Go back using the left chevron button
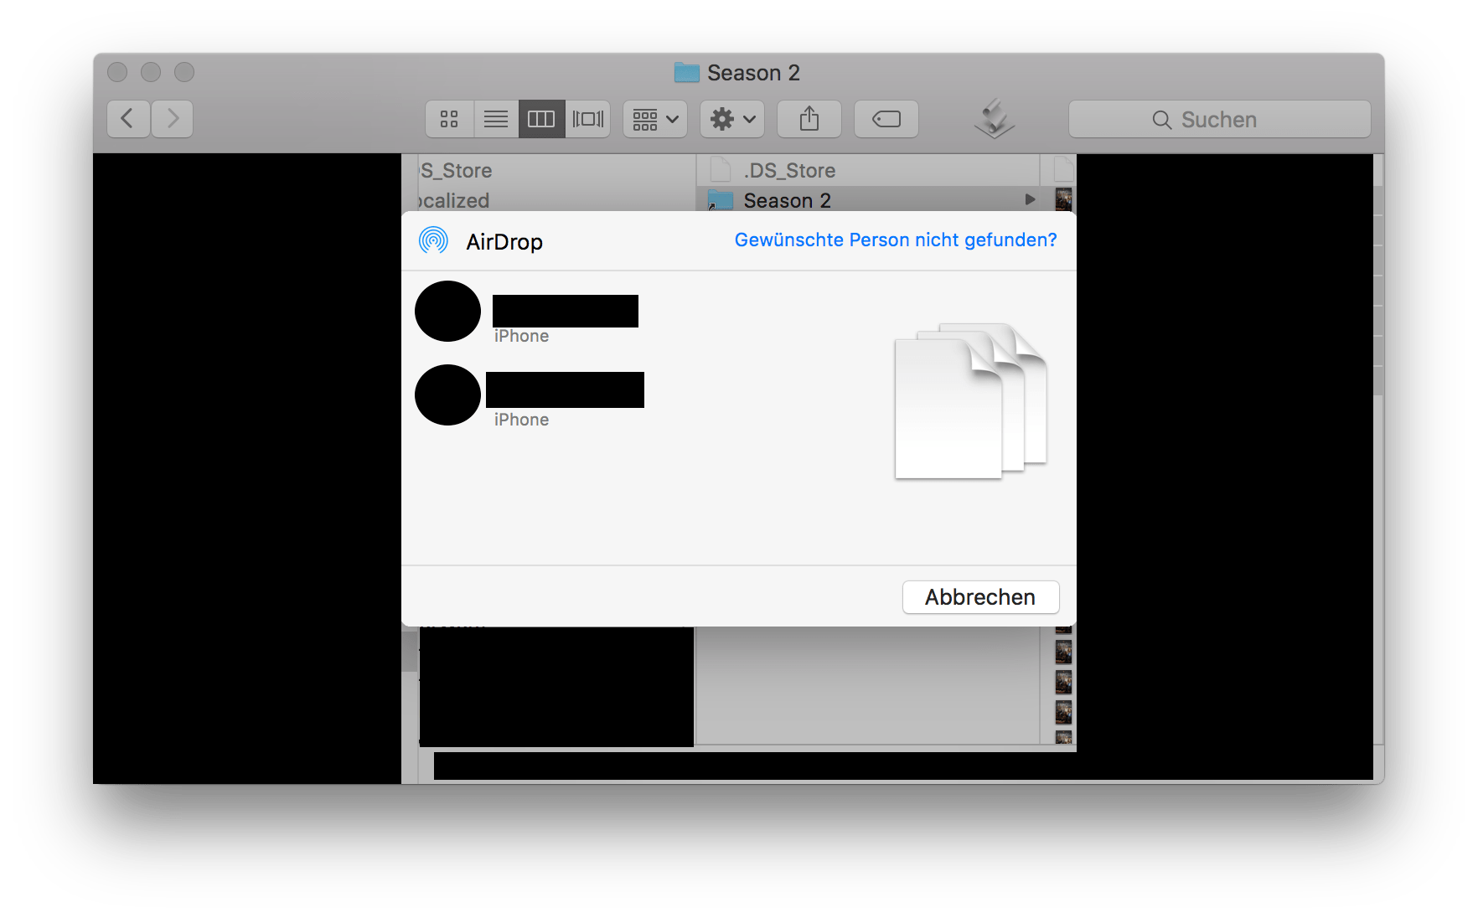This screenshot has width=1478, height=918. (128, 119)
